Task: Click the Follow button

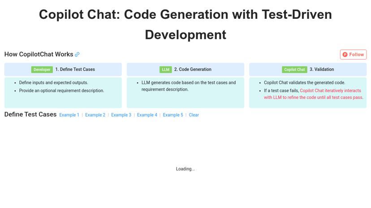Action: tap(353, 55)
